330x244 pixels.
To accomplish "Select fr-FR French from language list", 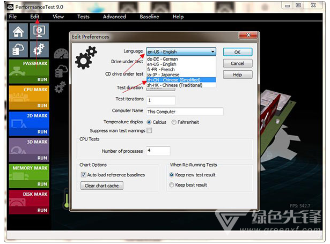I will coord(181,69).
